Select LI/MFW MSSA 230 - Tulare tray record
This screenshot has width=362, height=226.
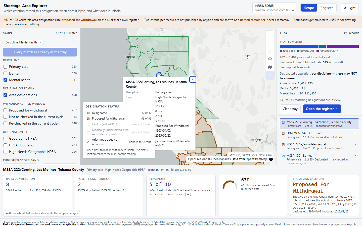[319, 135]
